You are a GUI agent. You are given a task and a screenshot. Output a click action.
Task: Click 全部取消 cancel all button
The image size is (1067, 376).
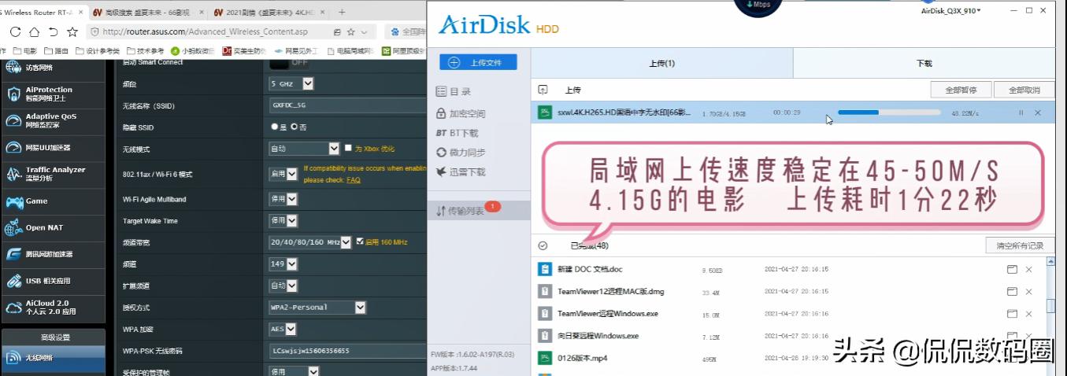1024,90
